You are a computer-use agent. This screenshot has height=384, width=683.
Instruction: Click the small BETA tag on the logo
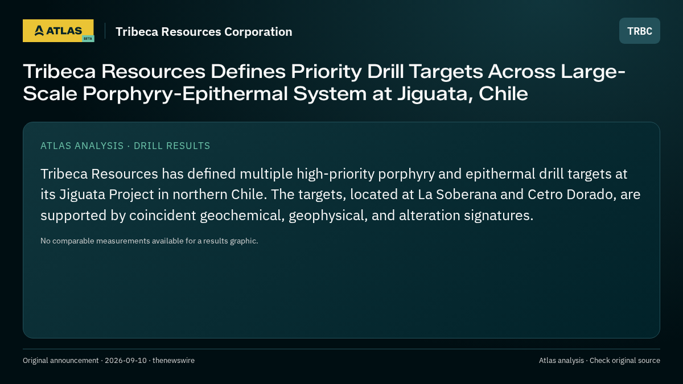[x=88, y=39]
